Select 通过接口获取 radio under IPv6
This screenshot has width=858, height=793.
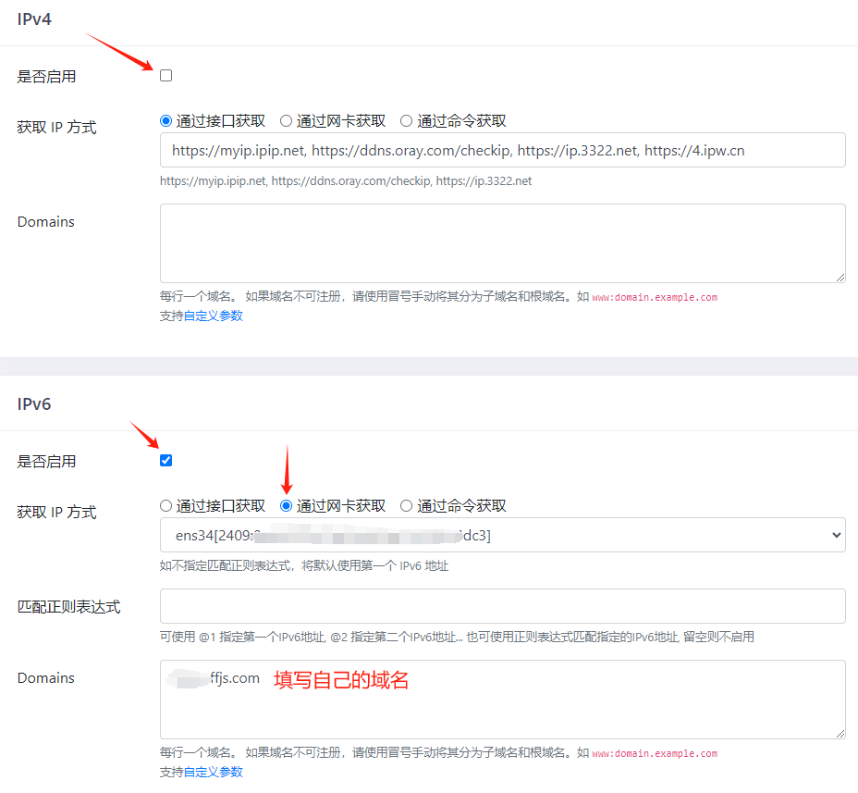coord(166,506)
